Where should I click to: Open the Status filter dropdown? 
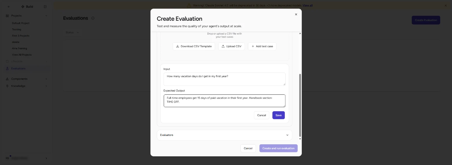72,33
